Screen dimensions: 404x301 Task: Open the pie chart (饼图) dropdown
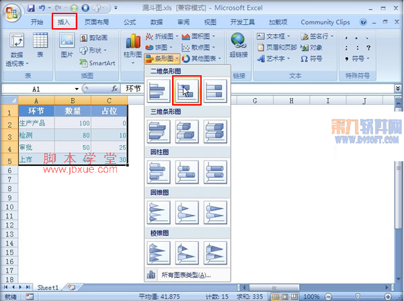(x=159, y=48)
